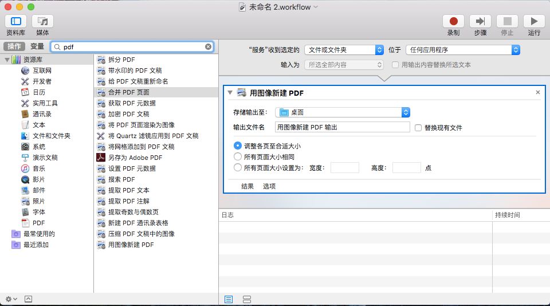
Task: Click the 录制 (Record) toolbar button
Action: 453,21
